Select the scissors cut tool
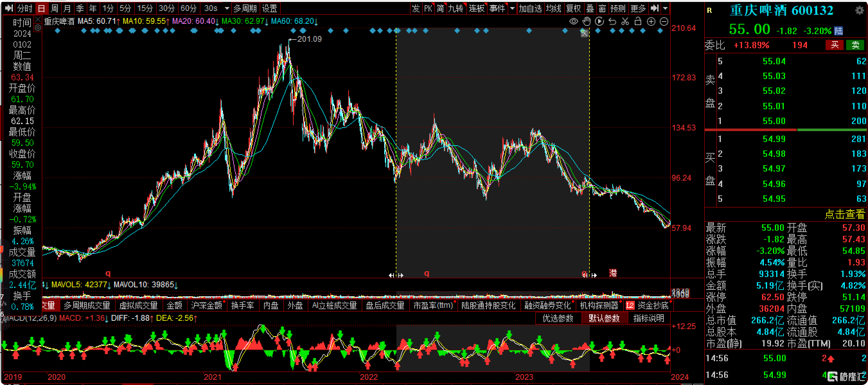The height and width of the screenshot is (385, 868). [625, 22]
